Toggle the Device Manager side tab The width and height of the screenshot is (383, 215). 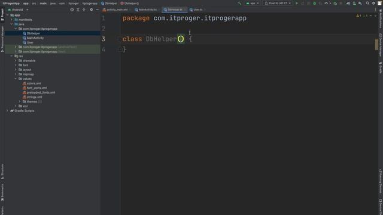point(381,45)
